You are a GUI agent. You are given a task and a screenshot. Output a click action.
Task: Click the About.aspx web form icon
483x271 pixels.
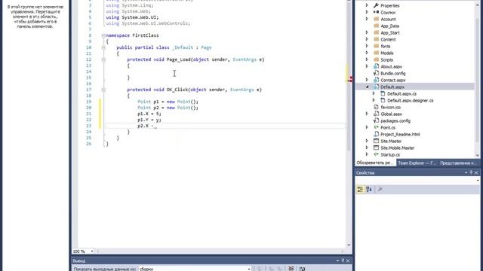coord(376,66)
